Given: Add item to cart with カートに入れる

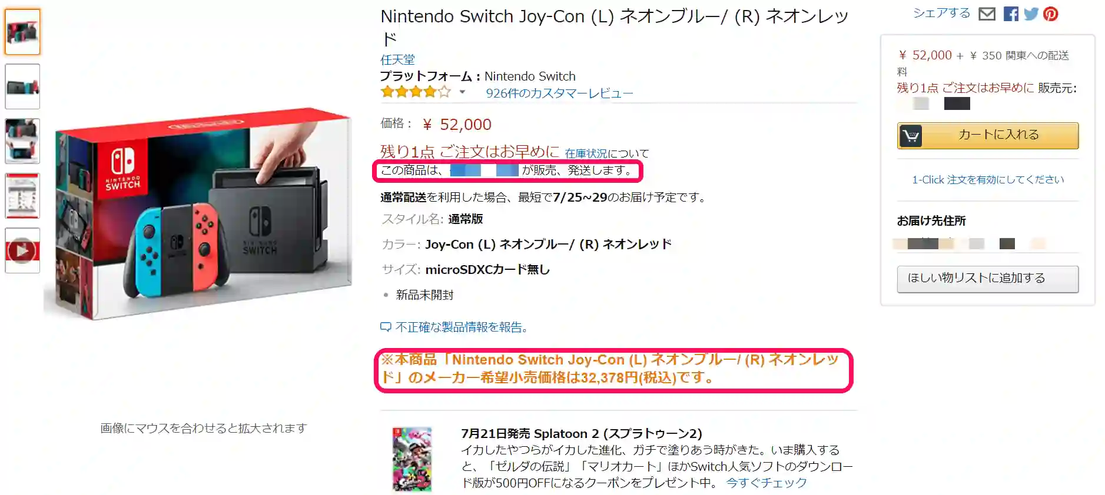Looking at the screenshot, I should click(x=998, y=135).
